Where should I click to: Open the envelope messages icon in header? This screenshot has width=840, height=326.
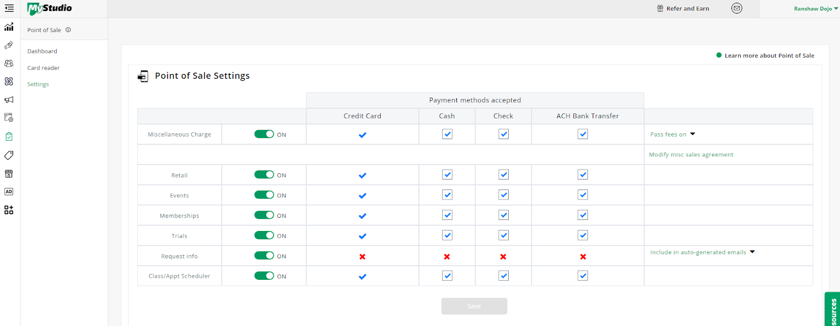pos(737,8)
